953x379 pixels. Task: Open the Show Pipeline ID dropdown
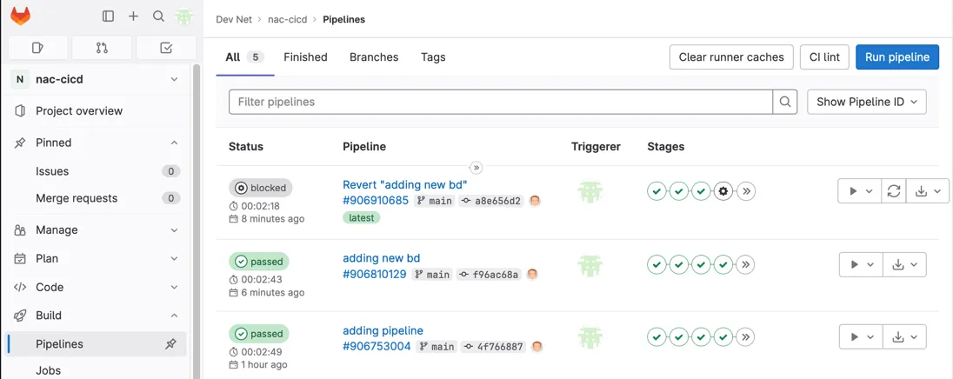click(866, 102)
